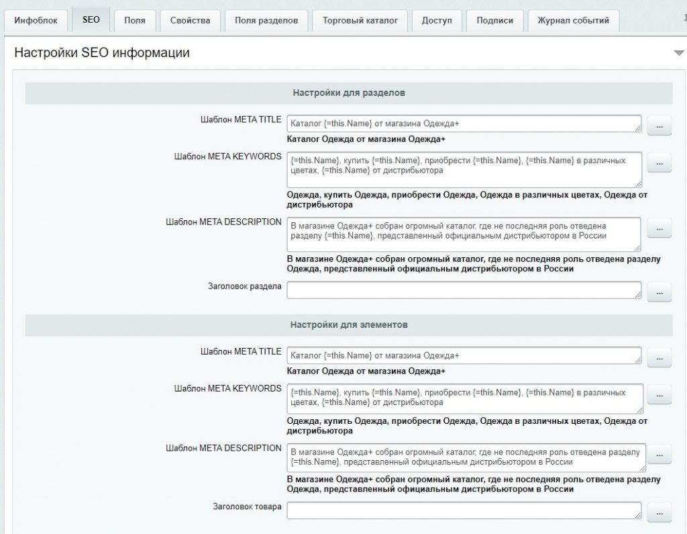
Task: Open template menu for elements META KEYWORDS
Action: point(659,396)
